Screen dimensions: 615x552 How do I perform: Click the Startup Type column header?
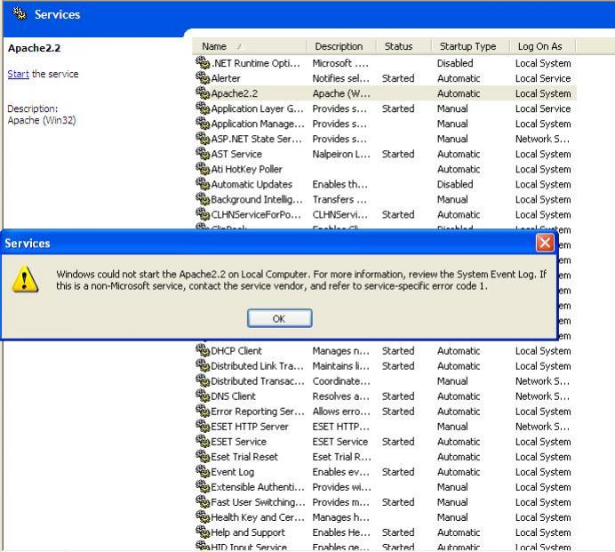coord(470,46)
